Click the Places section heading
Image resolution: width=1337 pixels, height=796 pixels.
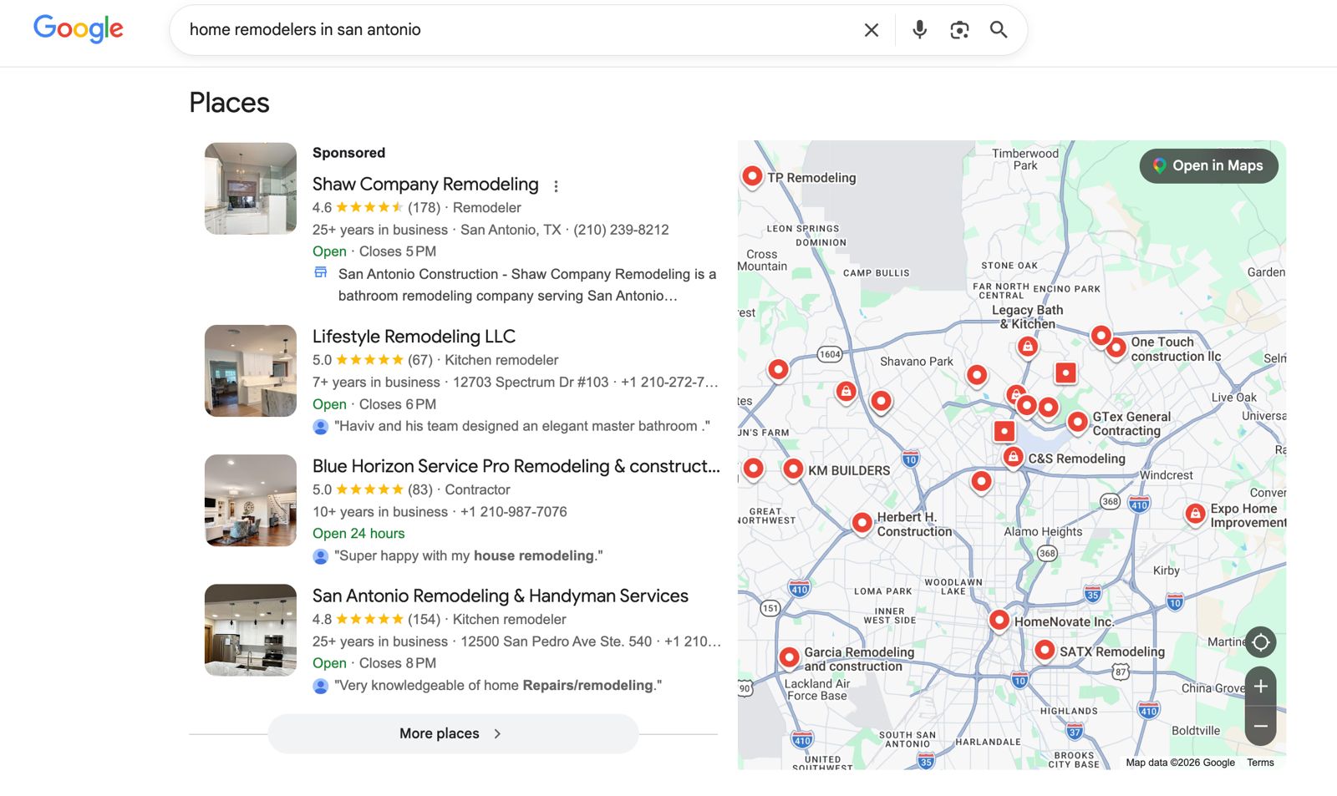[x=229, y=103]
